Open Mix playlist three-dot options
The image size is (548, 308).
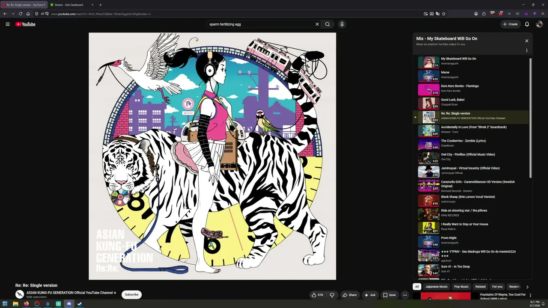527,50
